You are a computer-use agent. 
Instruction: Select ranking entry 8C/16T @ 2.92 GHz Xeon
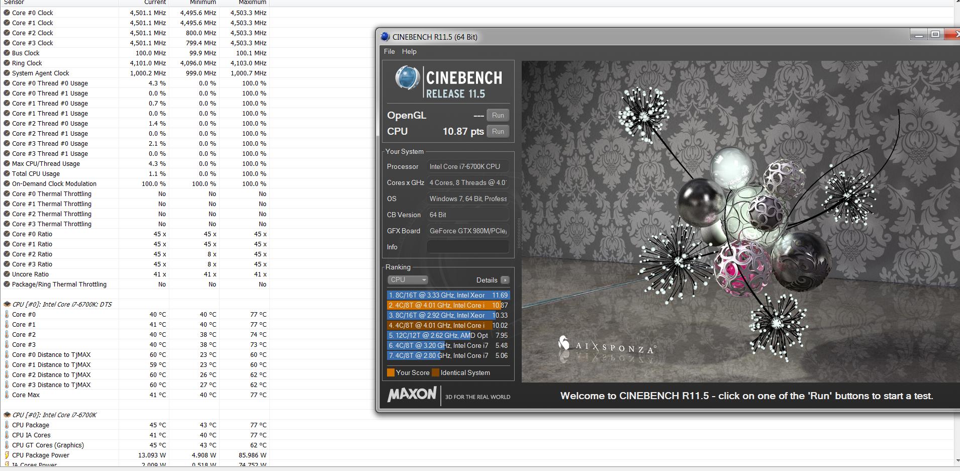click(448, 315)
